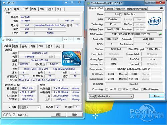Click the GPU-Z camera screenshot icon

(161, 8)
